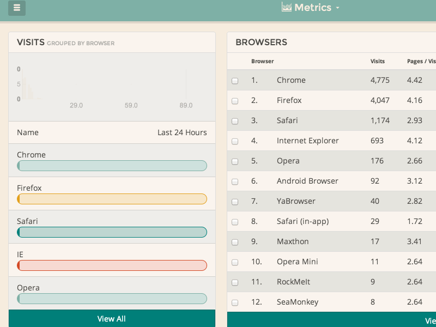This screenshot has height=327, width=436.
Task: Click the 89.0 chart axis label
Action: pos(186,105)
